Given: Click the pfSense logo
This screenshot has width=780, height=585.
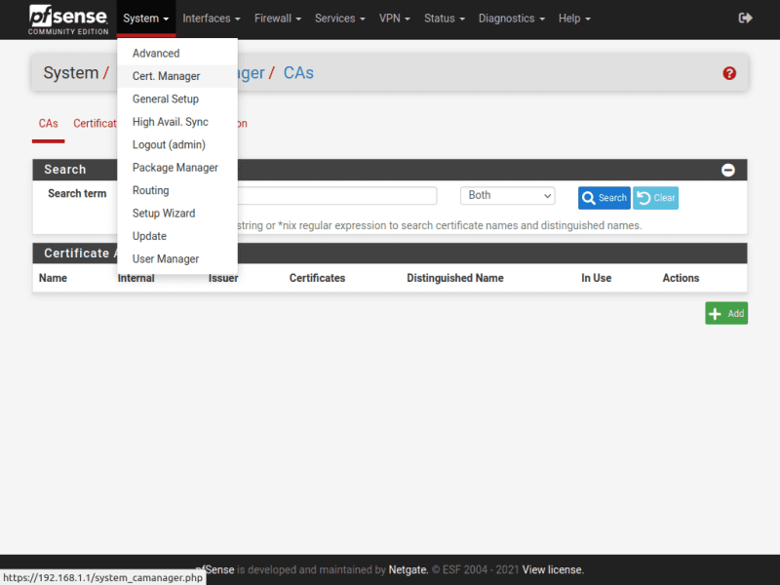Looking at the screenshot, I should [x=68, y=19].
